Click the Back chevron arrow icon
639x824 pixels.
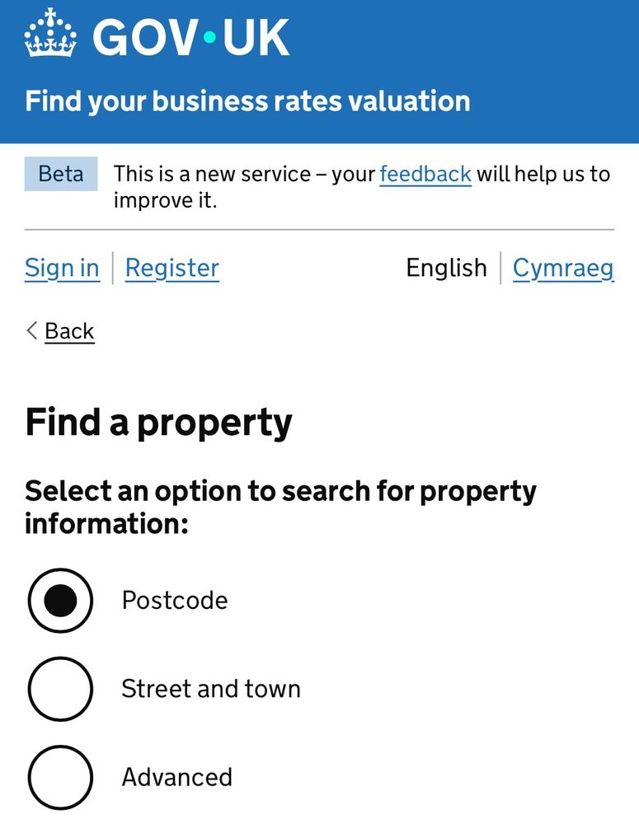coord(32,330)
